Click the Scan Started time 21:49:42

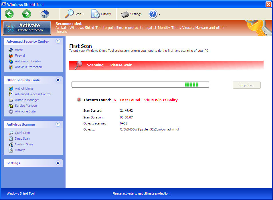[x=126, y=110]
